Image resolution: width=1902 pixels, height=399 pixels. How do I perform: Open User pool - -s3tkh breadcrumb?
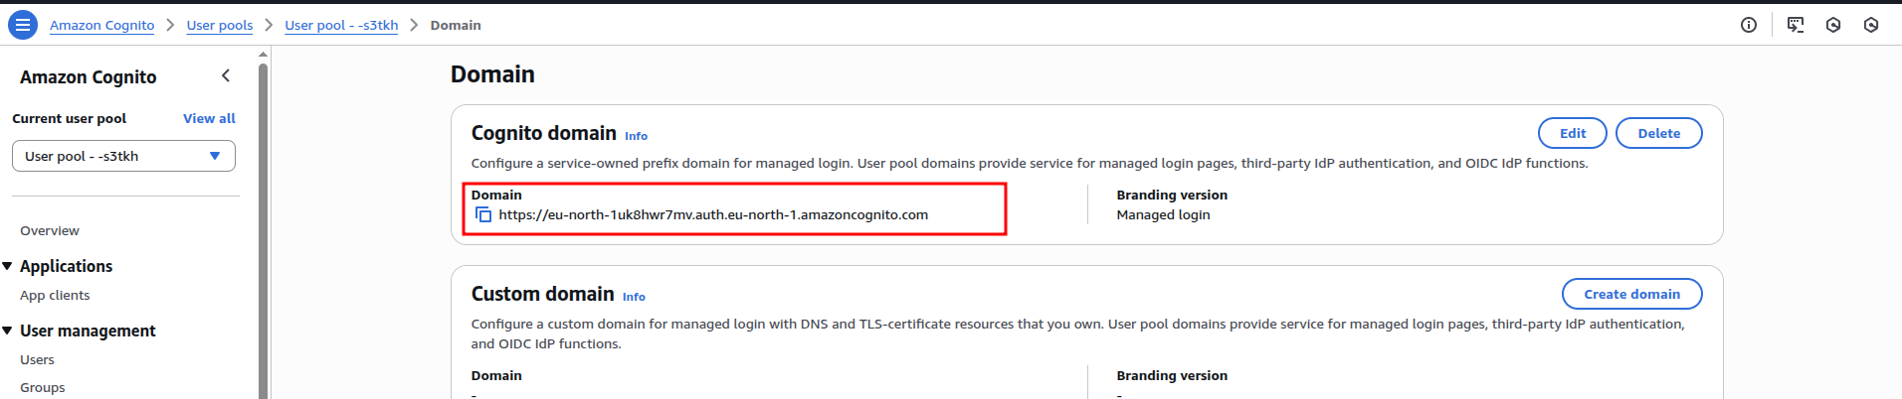click(341, 25)
